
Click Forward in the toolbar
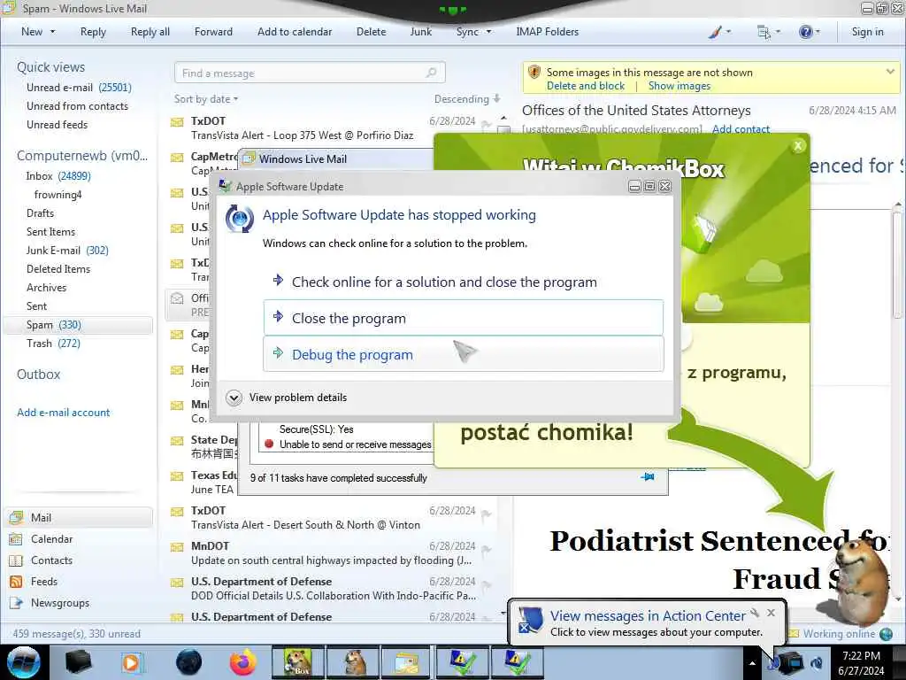pos(213,32)
